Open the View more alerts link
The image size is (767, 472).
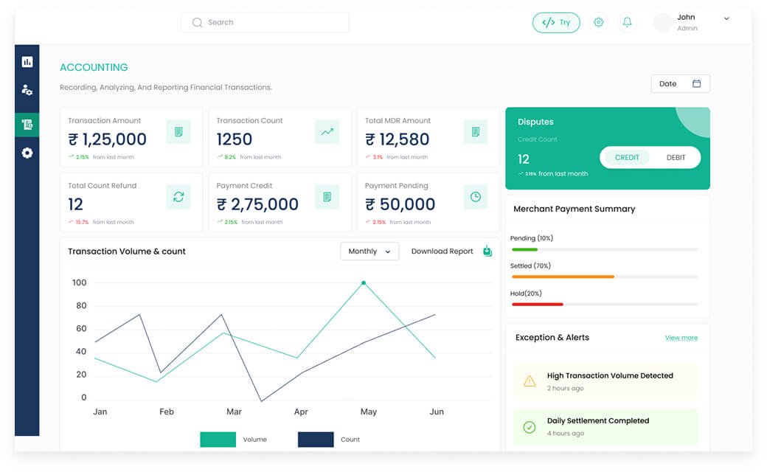(681, 338)
